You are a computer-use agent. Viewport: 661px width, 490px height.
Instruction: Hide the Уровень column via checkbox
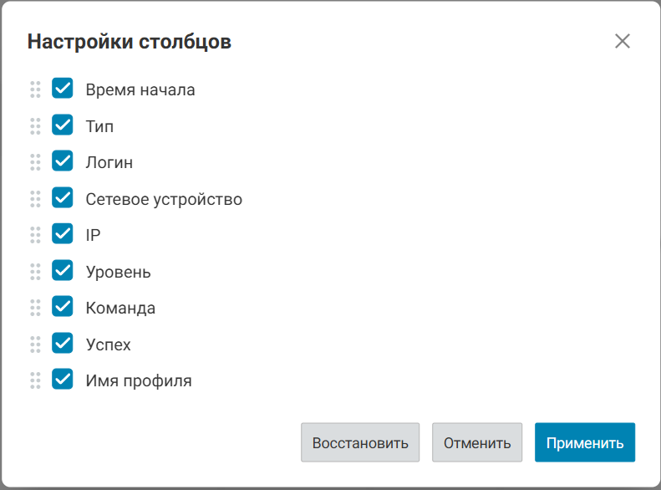(63, 271)
